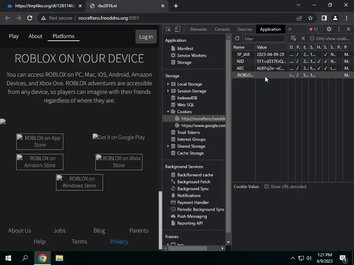Click the address bar URL
The image size is (354, 265).
coord(109,18)
